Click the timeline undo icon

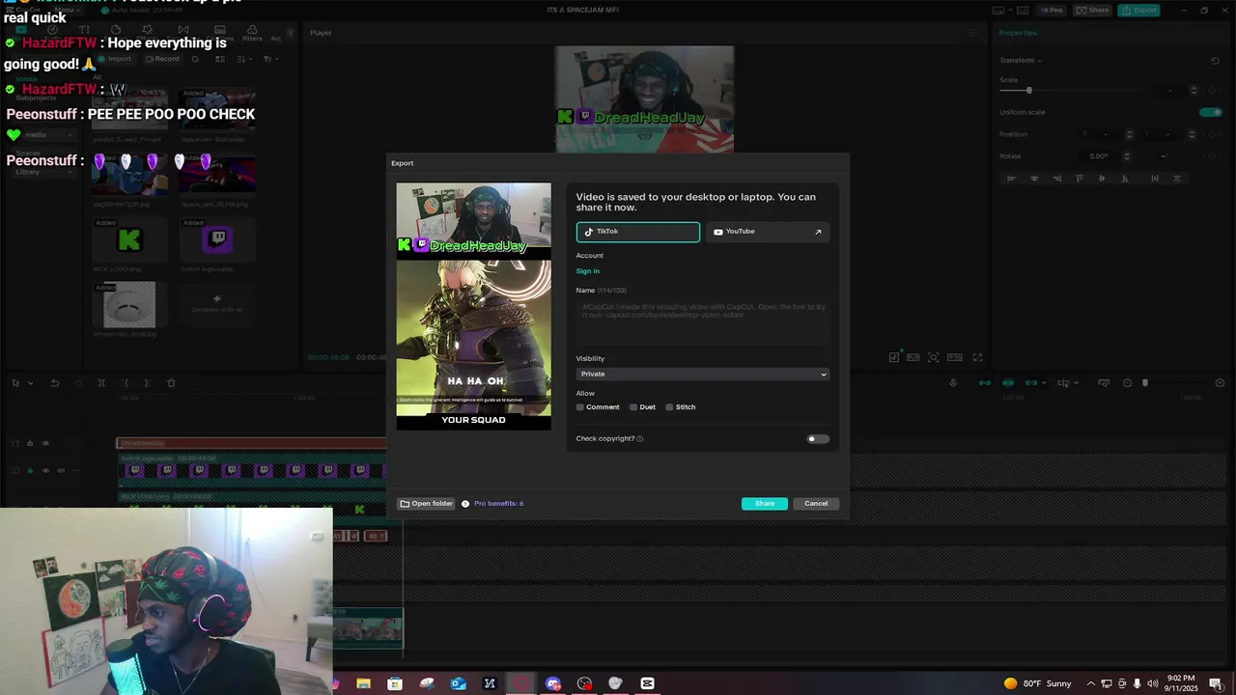(x=55, y=383)
